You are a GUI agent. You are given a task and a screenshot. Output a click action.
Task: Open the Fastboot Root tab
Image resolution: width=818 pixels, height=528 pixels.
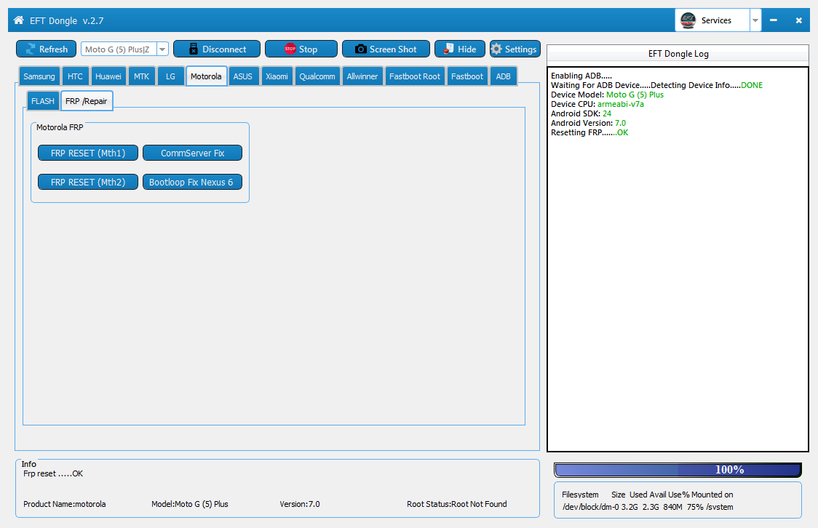pos(415,76)
